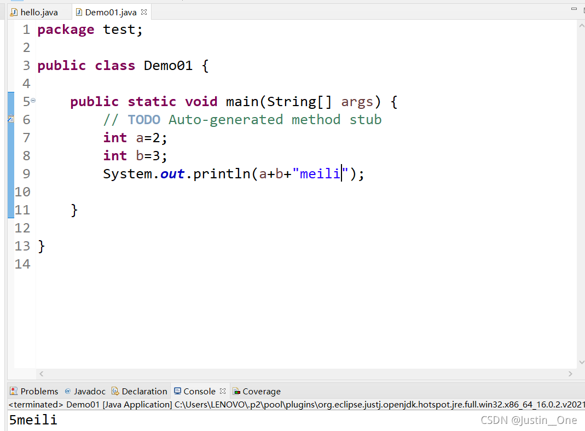This screenshot has height=431, width=585.
Task: Click the console output "5meili"
Action: (33, 420)
